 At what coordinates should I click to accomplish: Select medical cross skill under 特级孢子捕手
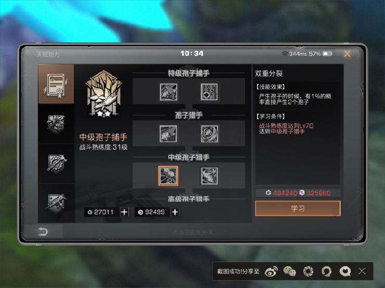209,92
